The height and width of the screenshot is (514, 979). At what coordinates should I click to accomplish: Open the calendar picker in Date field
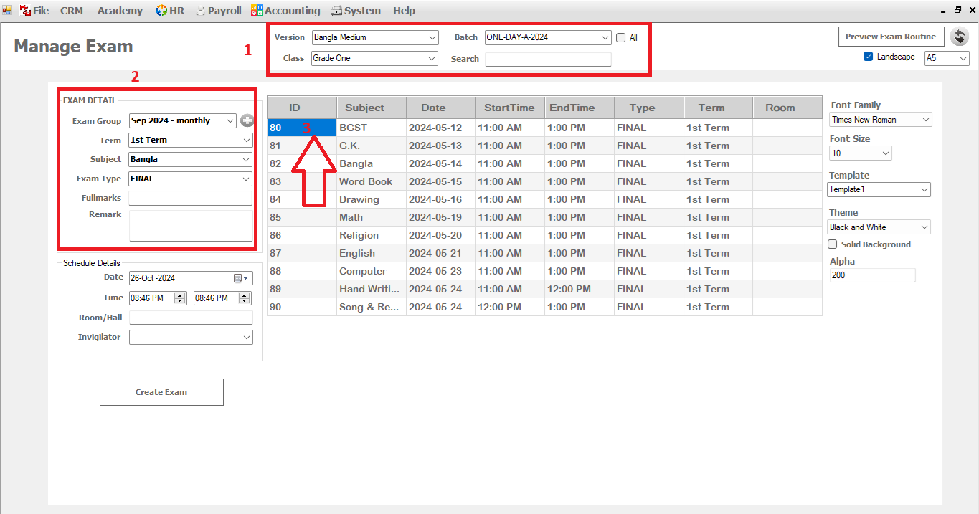(242, 278)
